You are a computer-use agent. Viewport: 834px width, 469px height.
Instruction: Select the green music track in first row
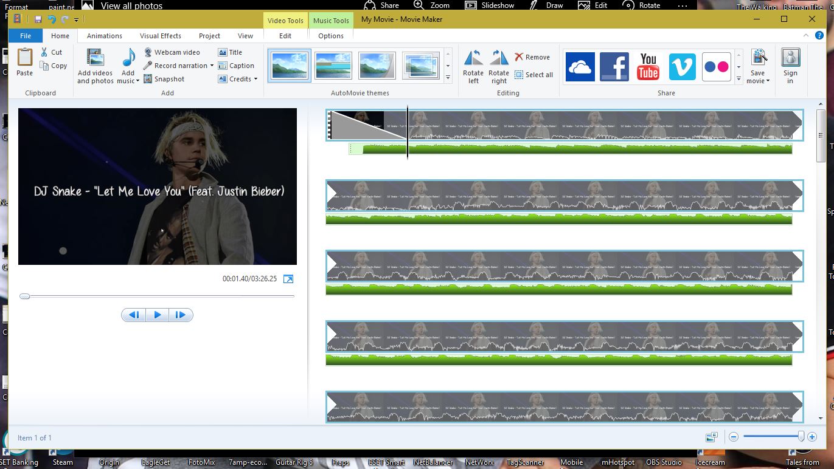coord(571,149)
